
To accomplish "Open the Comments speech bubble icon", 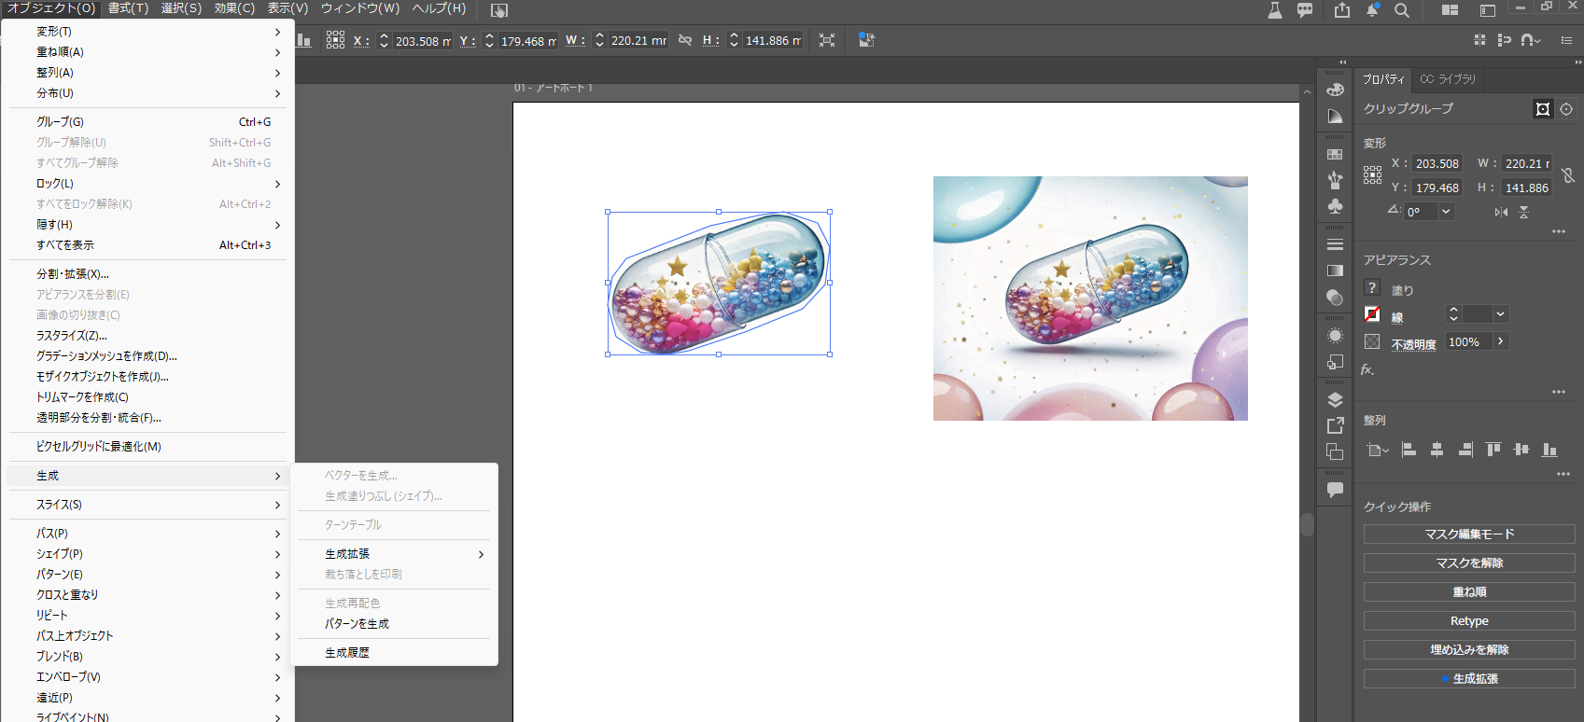I will pos(1335,490).
